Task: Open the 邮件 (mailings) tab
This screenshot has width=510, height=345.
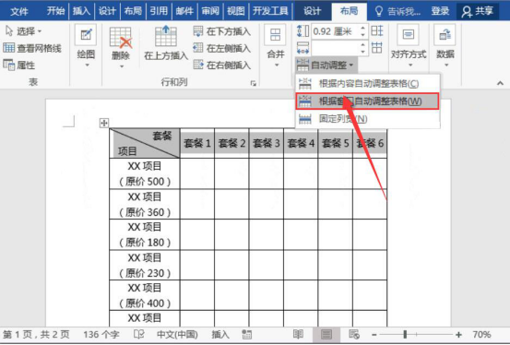Action: point(184,11)
